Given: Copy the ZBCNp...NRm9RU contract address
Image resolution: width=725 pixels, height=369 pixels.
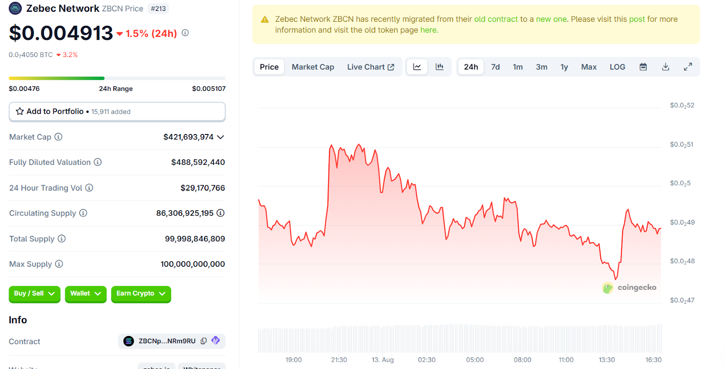Looking at the screenshot, I should coord(204,341).
